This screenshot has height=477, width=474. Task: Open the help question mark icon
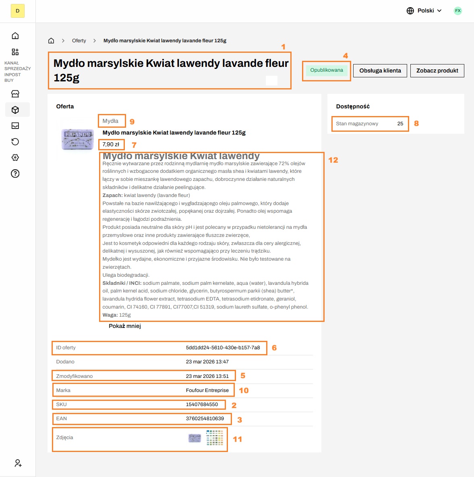coord(15,174)
